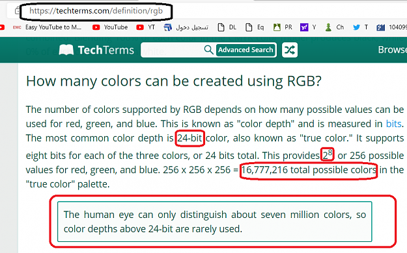Open the YT bookmark
Viewport: 407px width, 253px height.
tap(146, 27)
